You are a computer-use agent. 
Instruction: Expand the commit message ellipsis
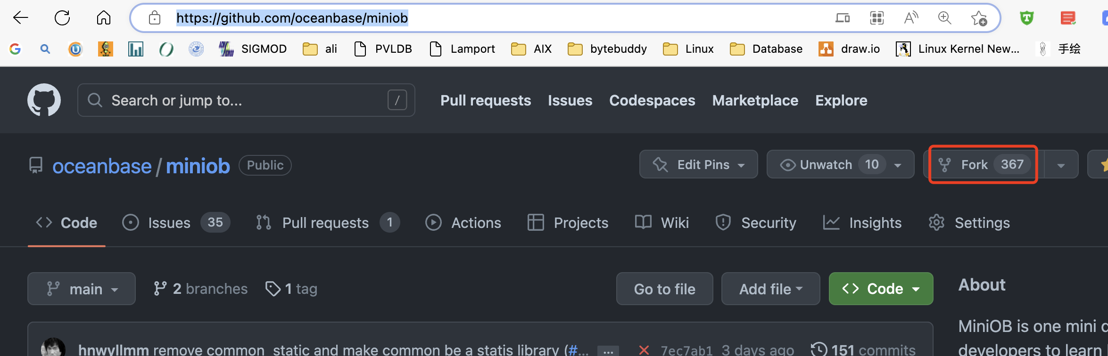[x=608, y=351]
